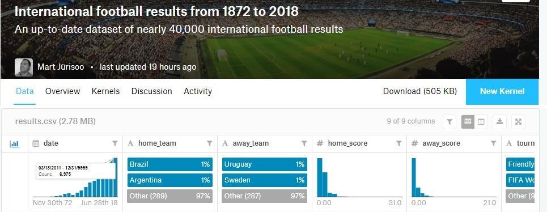Filter the date column

click(x=115, y=143)
